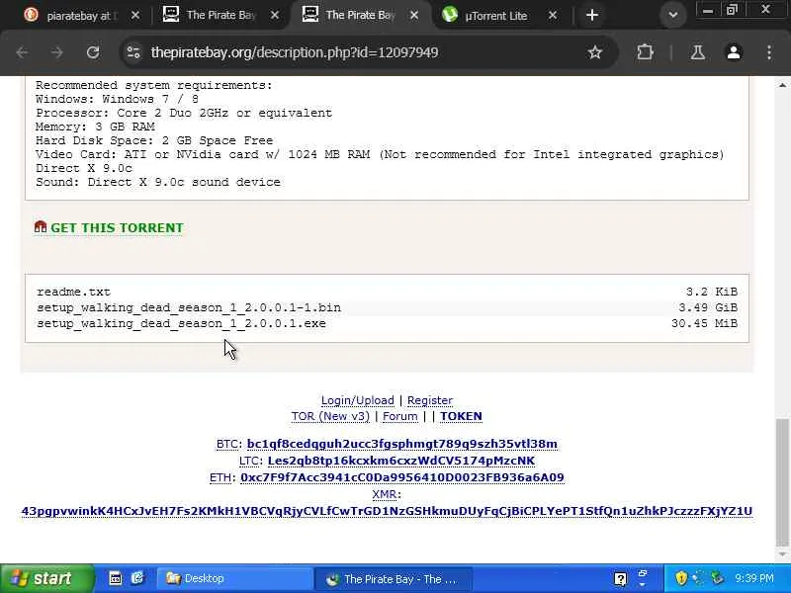Close the piaratebay tab
This screenshot has width=791, height=593.
pyautogui.click(x=135, y=16)
